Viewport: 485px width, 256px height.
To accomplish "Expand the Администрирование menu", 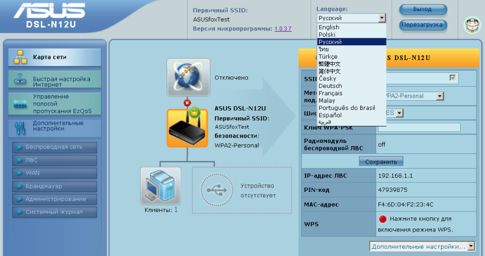I will pyautogui.click(x=55, y=199).
